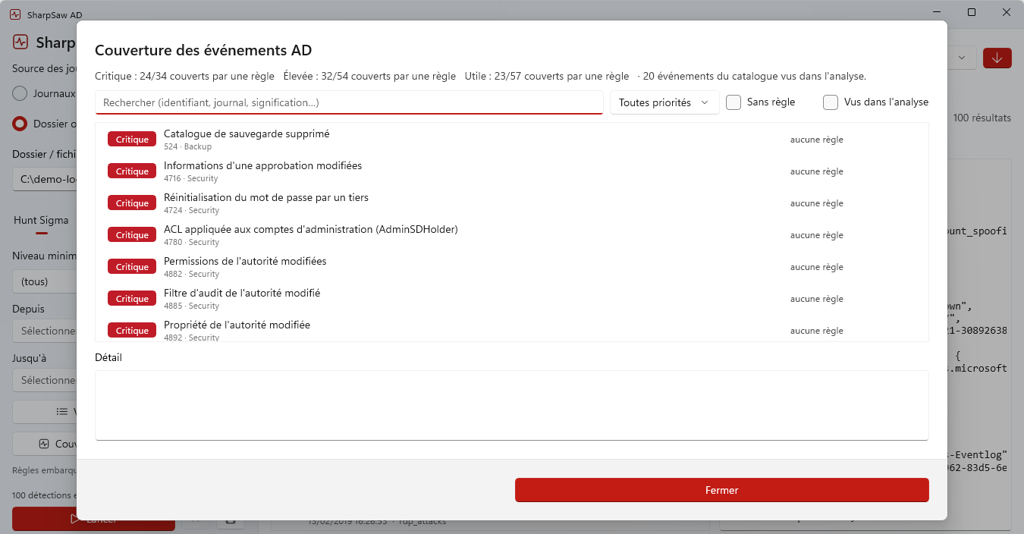Click the Fermer button

click(x=721, y=490)
